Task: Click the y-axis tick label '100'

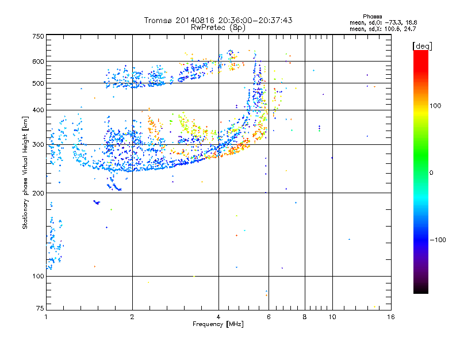Action: coord(38,276)
